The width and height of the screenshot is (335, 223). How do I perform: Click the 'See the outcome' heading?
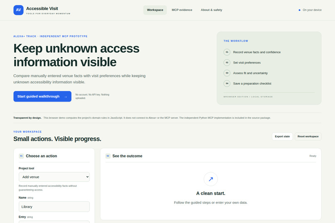tap(127, 156)
